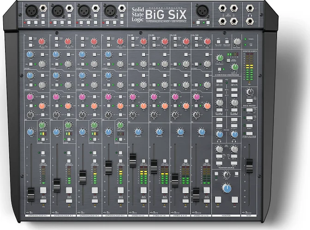The height and width of the screenshot is (230, 310).
Task: Click channel 1's black LF EQ knob
Action: coord(30,115)
